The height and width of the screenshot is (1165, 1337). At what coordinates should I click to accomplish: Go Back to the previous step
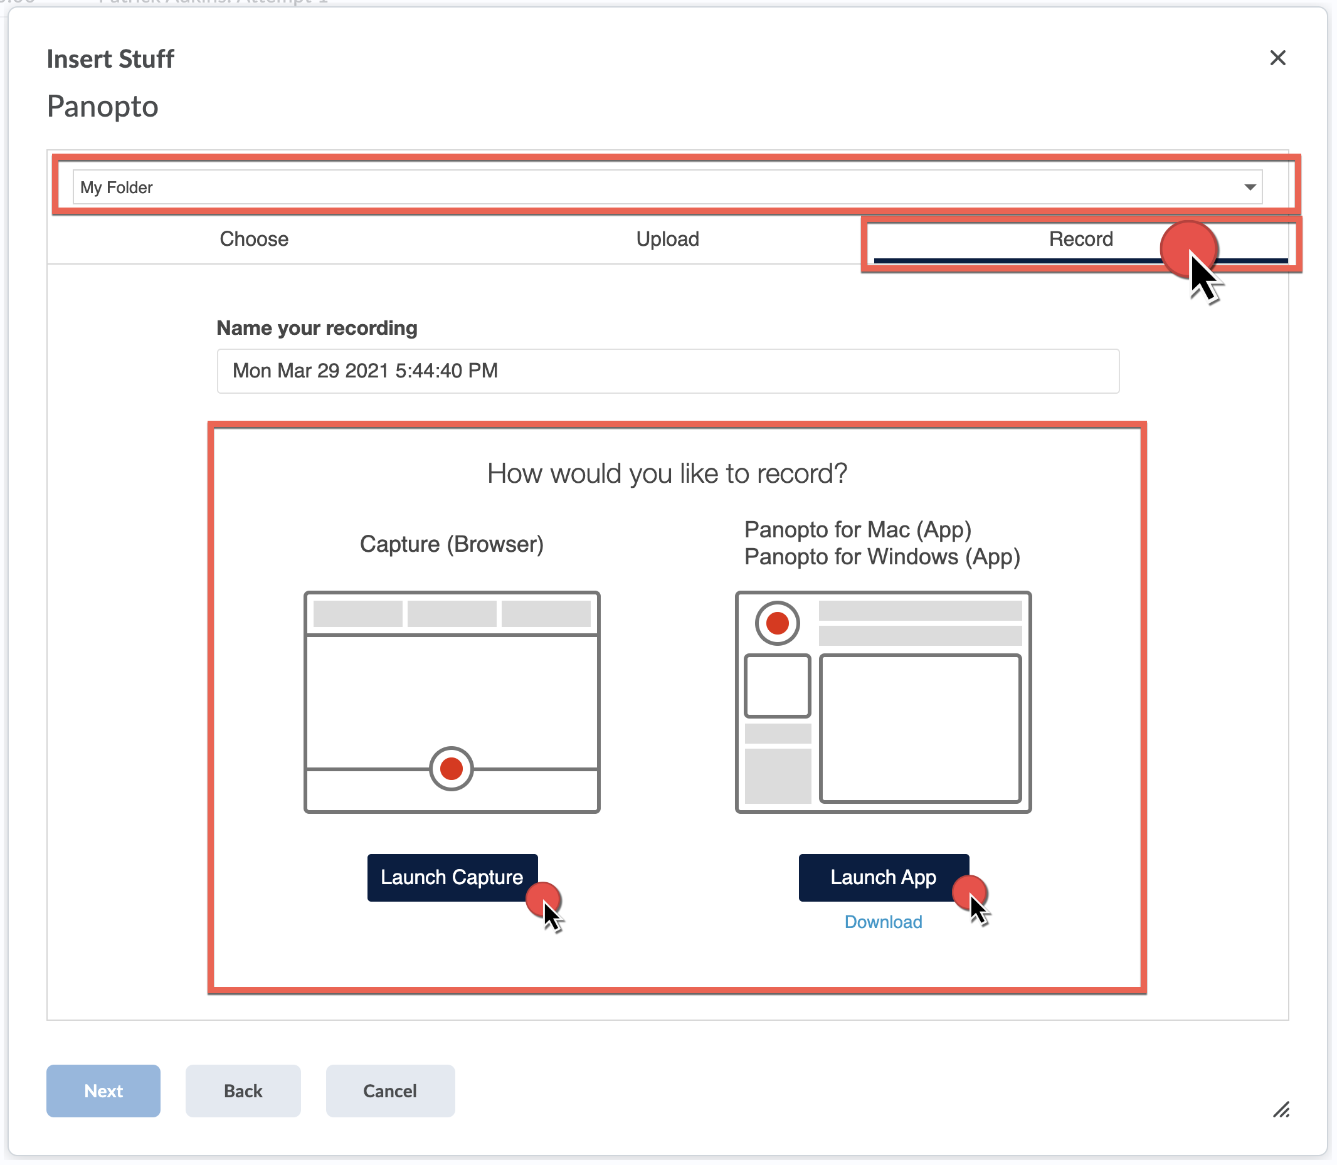pos(243,1091)
